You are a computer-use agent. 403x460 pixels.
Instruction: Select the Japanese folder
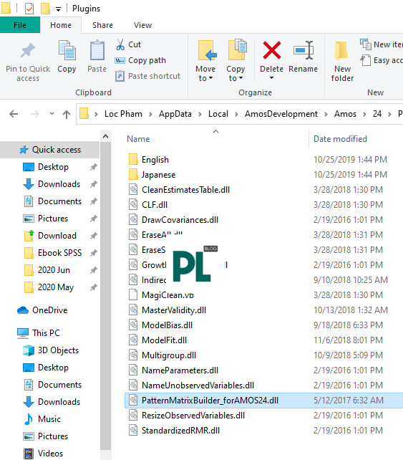click(159, 175)
